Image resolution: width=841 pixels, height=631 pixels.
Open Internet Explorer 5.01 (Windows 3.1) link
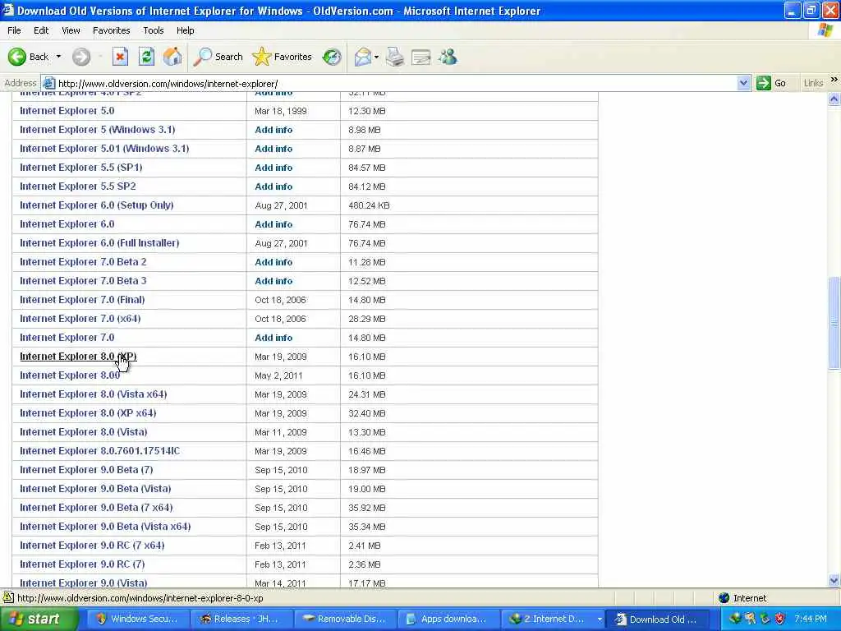[104, 148]
